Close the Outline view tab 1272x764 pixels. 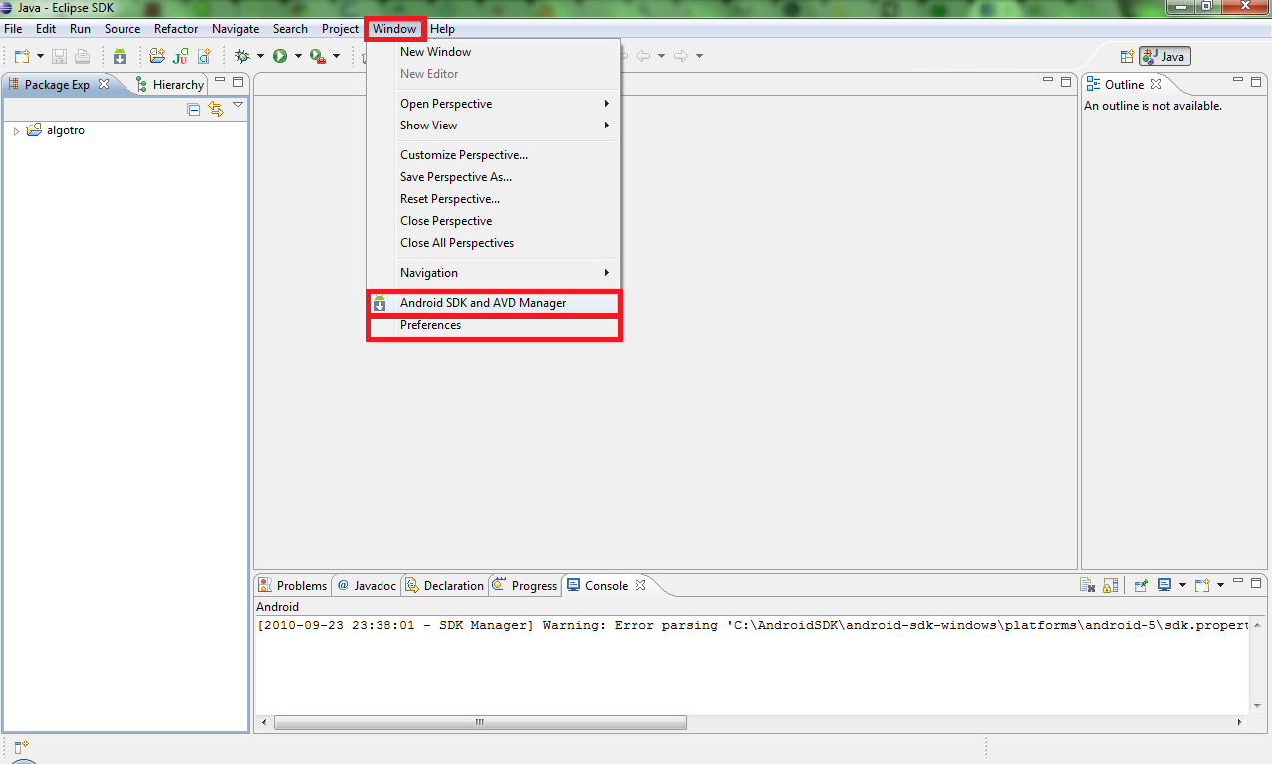1156,84
